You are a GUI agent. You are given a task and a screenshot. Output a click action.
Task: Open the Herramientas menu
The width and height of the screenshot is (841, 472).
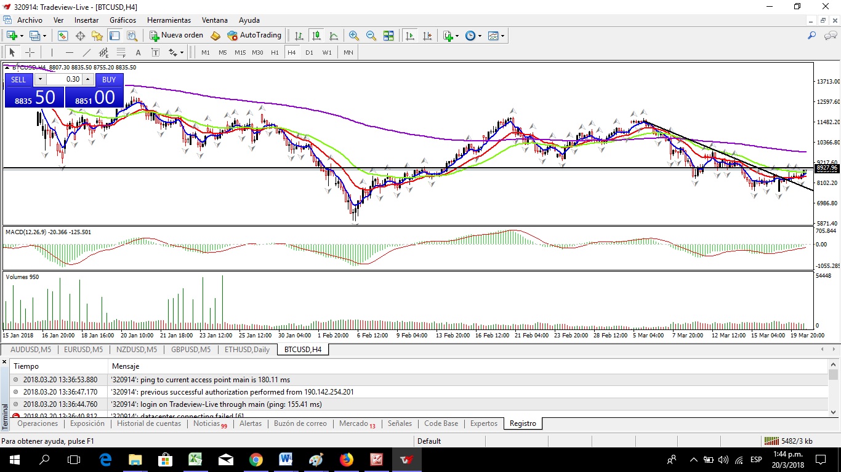click(169, 20)
